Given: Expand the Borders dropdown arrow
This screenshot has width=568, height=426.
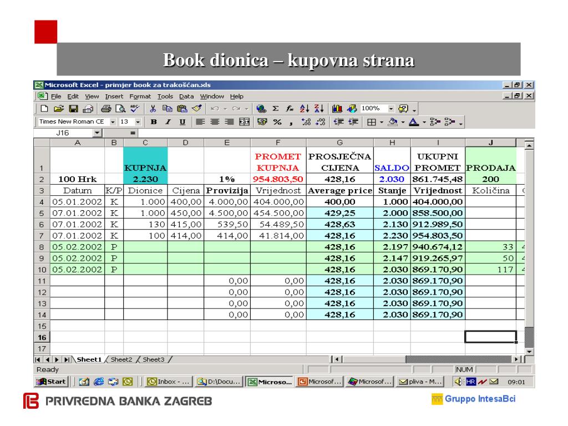Looking at the screenshot, I should 382,123.
